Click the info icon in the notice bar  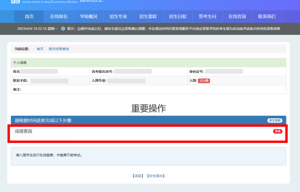click(63, 29)
